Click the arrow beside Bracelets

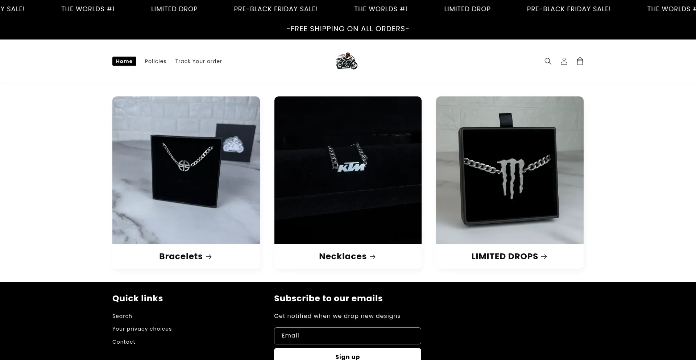pyautogui.click(x=209, y=257)
